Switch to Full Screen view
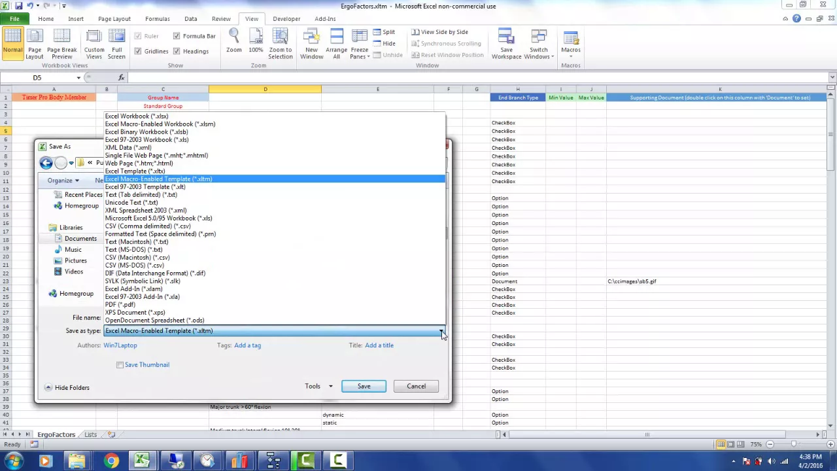The width and height of the screenshot is (837, 471). tap(116, 44)
